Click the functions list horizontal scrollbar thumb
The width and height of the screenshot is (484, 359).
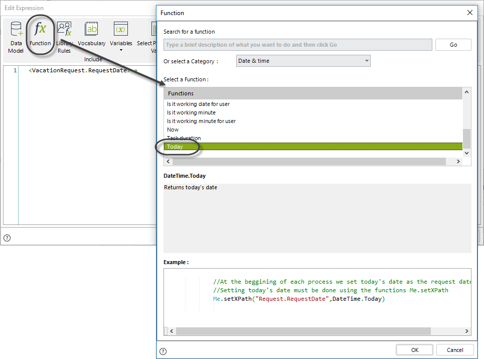(309, 161)
